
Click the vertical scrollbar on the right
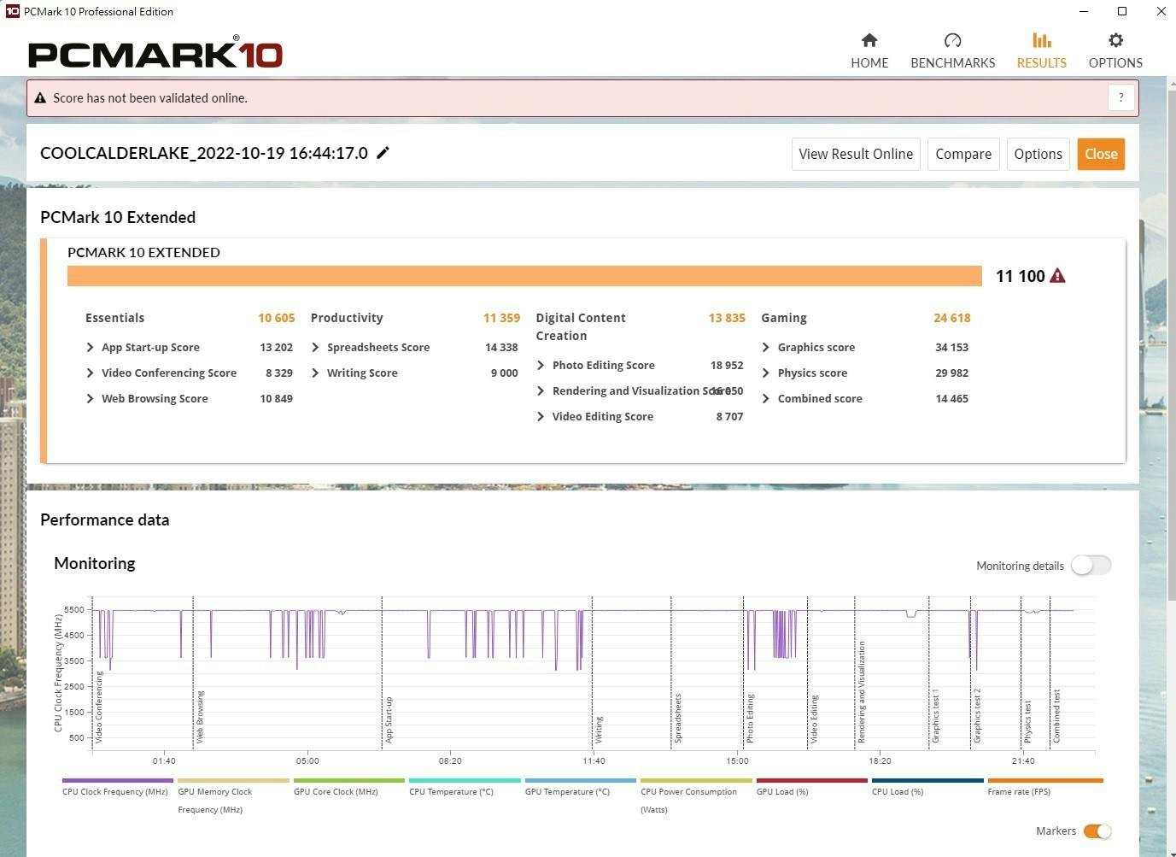tap(1169, 342)
